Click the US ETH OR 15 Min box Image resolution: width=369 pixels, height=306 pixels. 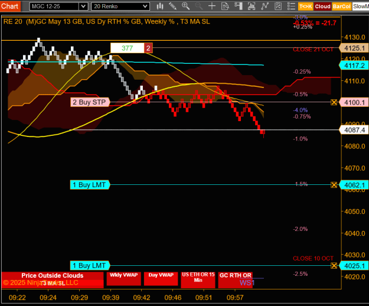pyautogui.click(x=198, y=280)
